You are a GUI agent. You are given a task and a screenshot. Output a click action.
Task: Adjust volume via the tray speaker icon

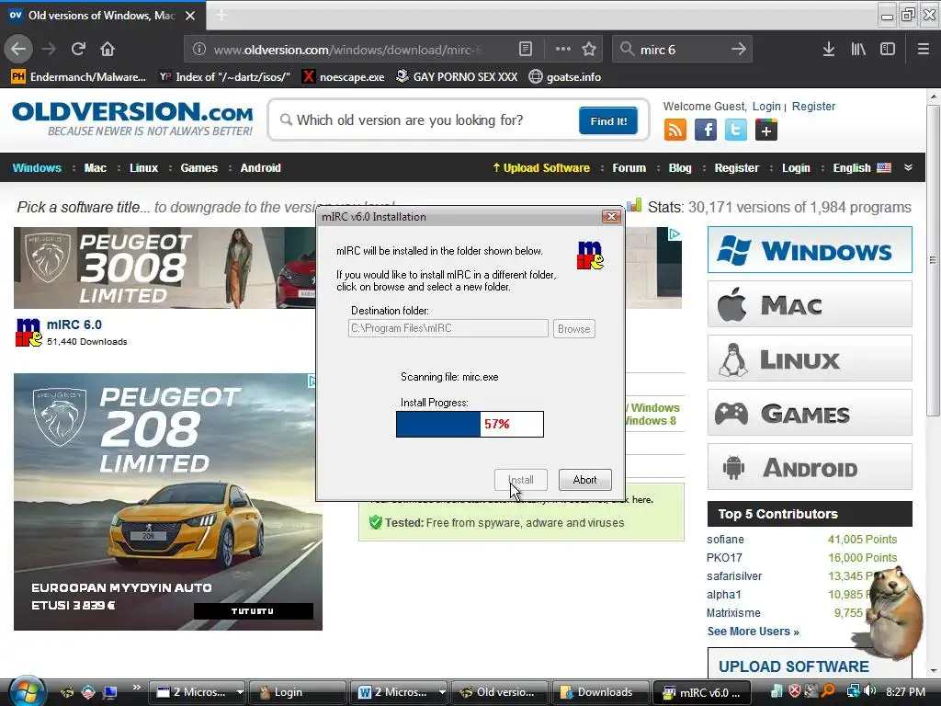pos(870,691)
